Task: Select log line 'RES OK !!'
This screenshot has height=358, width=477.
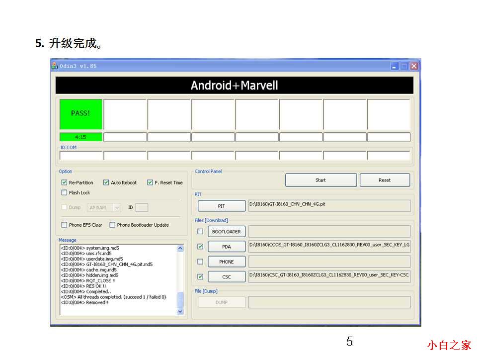Action: [83, 286]
